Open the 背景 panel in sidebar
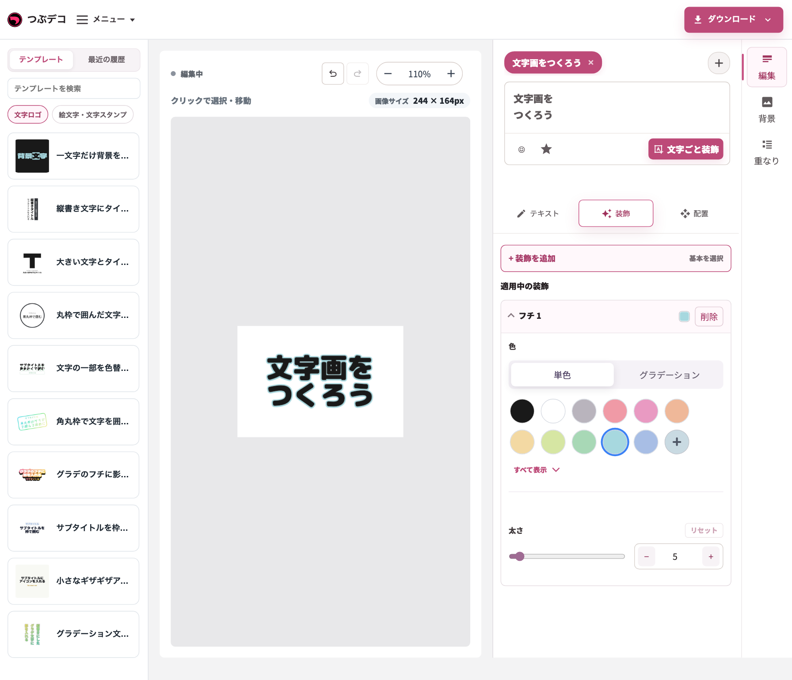792x680 pixels. pyautogui.click(x=767, y=110)
